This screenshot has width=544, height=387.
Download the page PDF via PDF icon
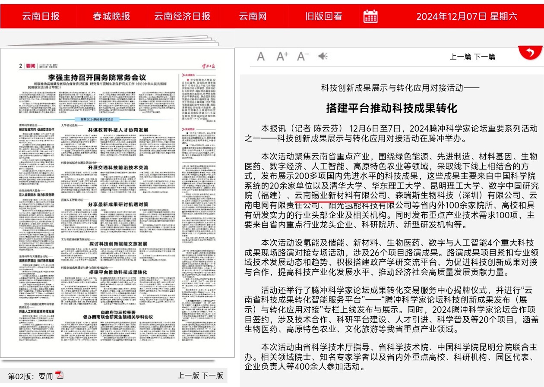tap(59, 375)
